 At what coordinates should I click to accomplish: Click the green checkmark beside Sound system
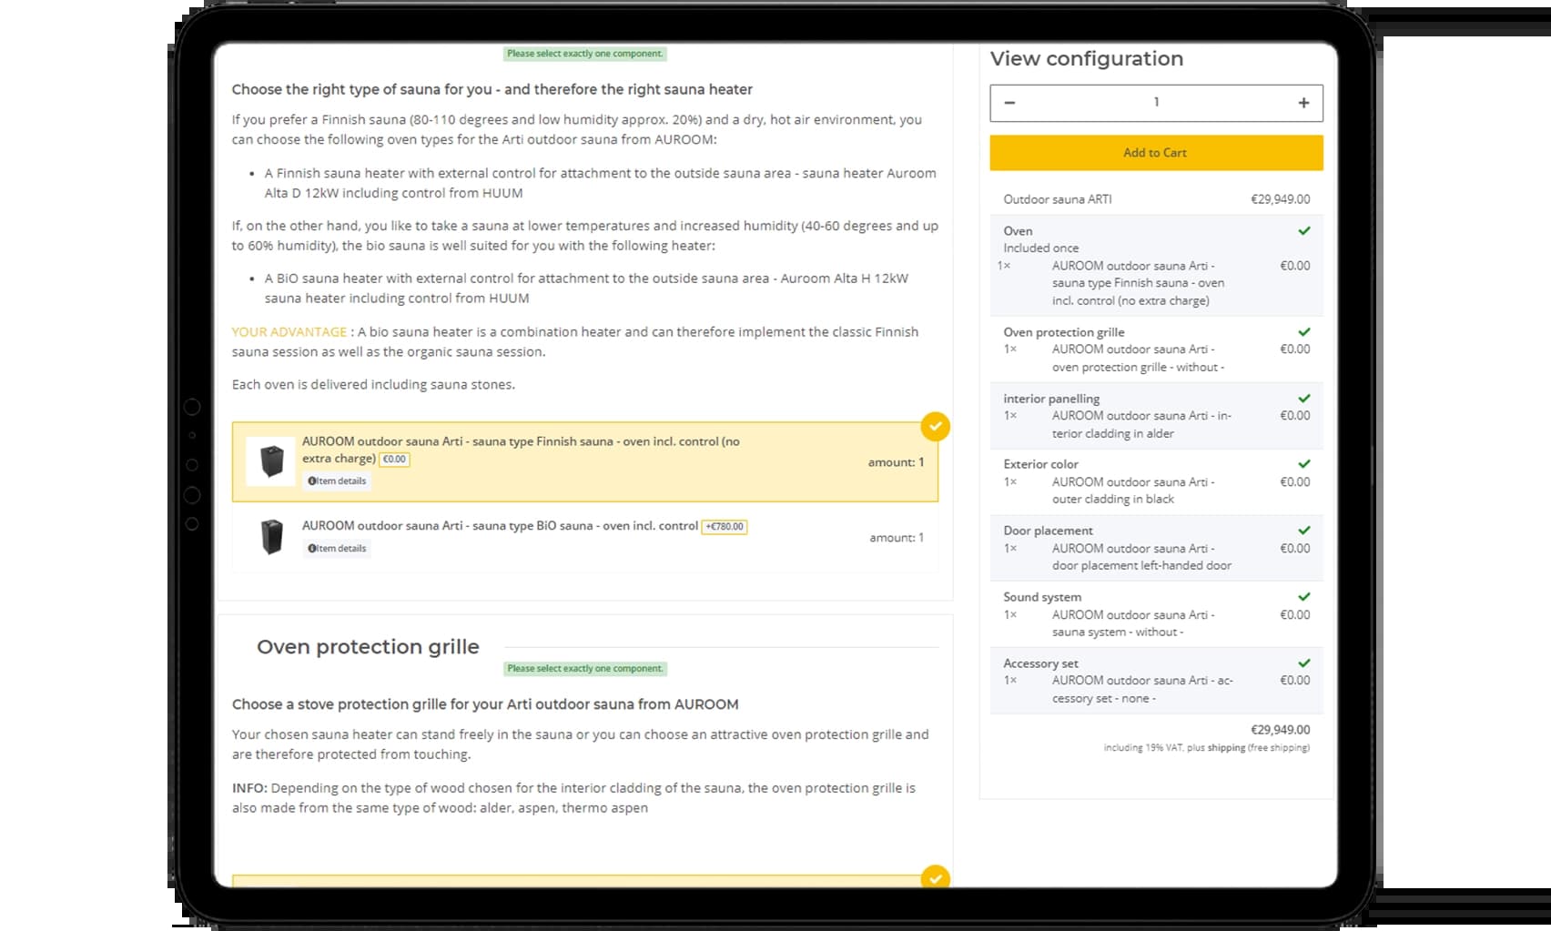(1303, 597)
